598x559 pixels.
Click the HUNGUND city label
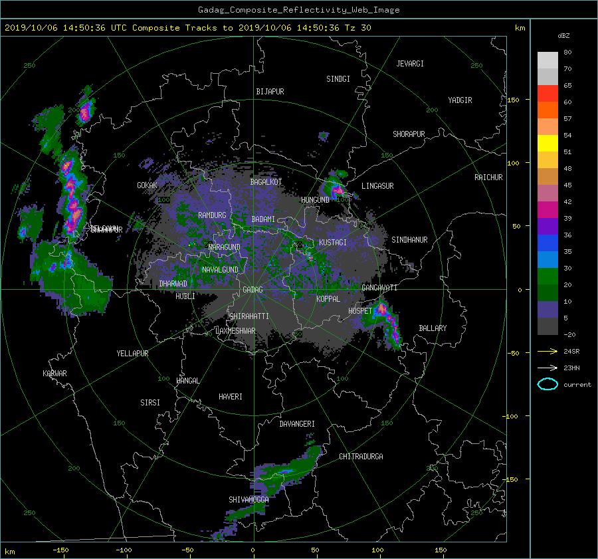click(315, 200)
